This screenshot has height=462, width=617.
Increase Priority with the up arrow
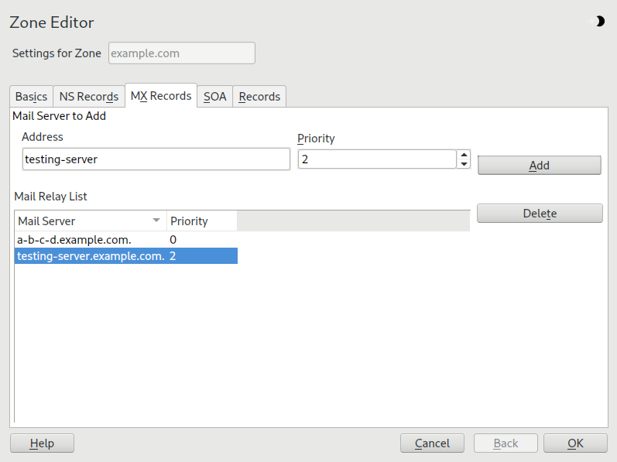point(464,155)
